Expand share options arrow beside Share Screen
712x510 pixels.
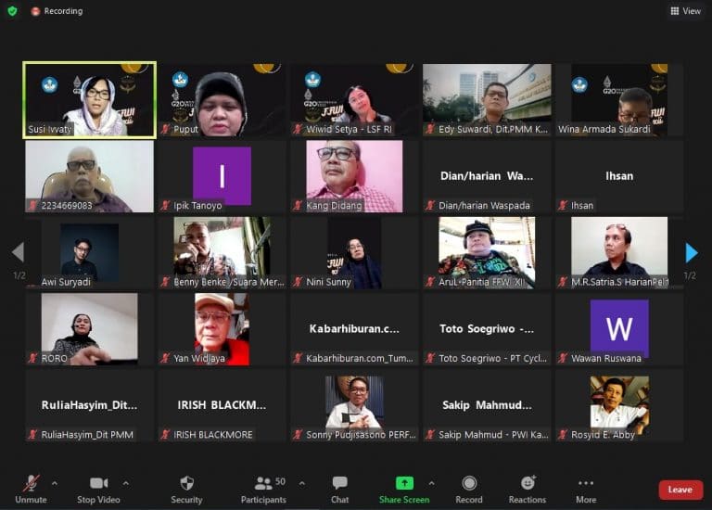(x=431, y=483)
